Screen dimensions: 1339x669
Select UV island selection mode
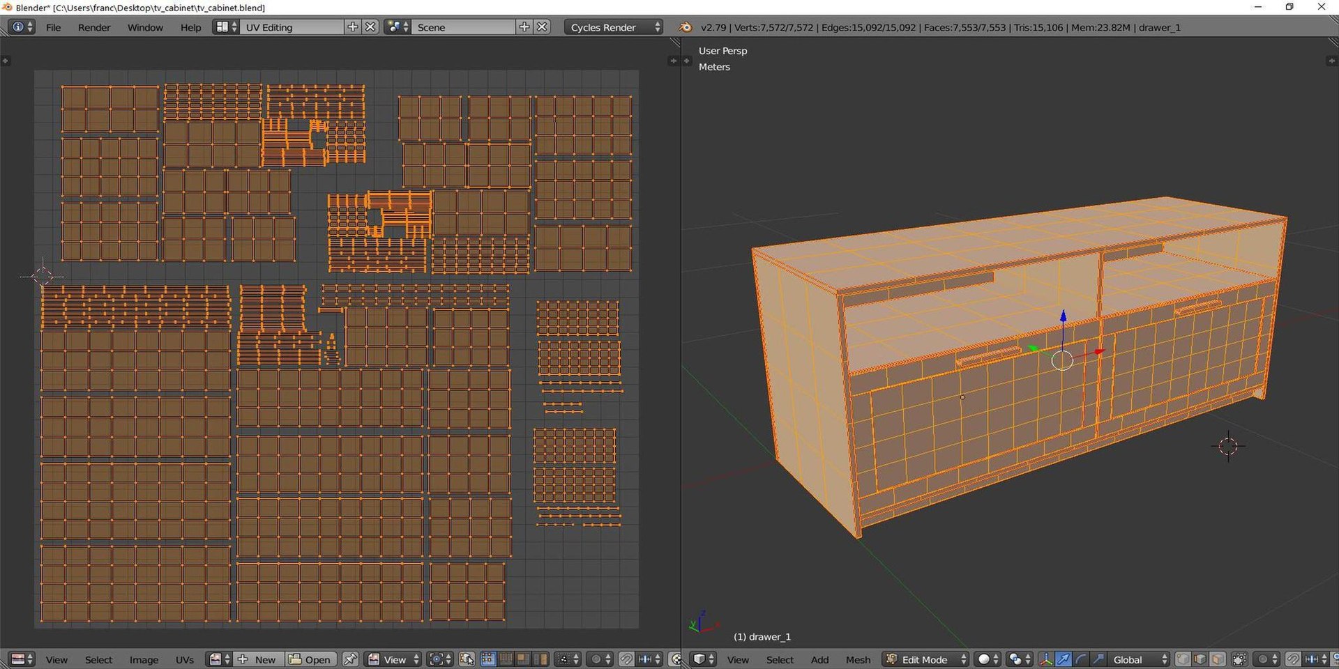click(540, 659)
